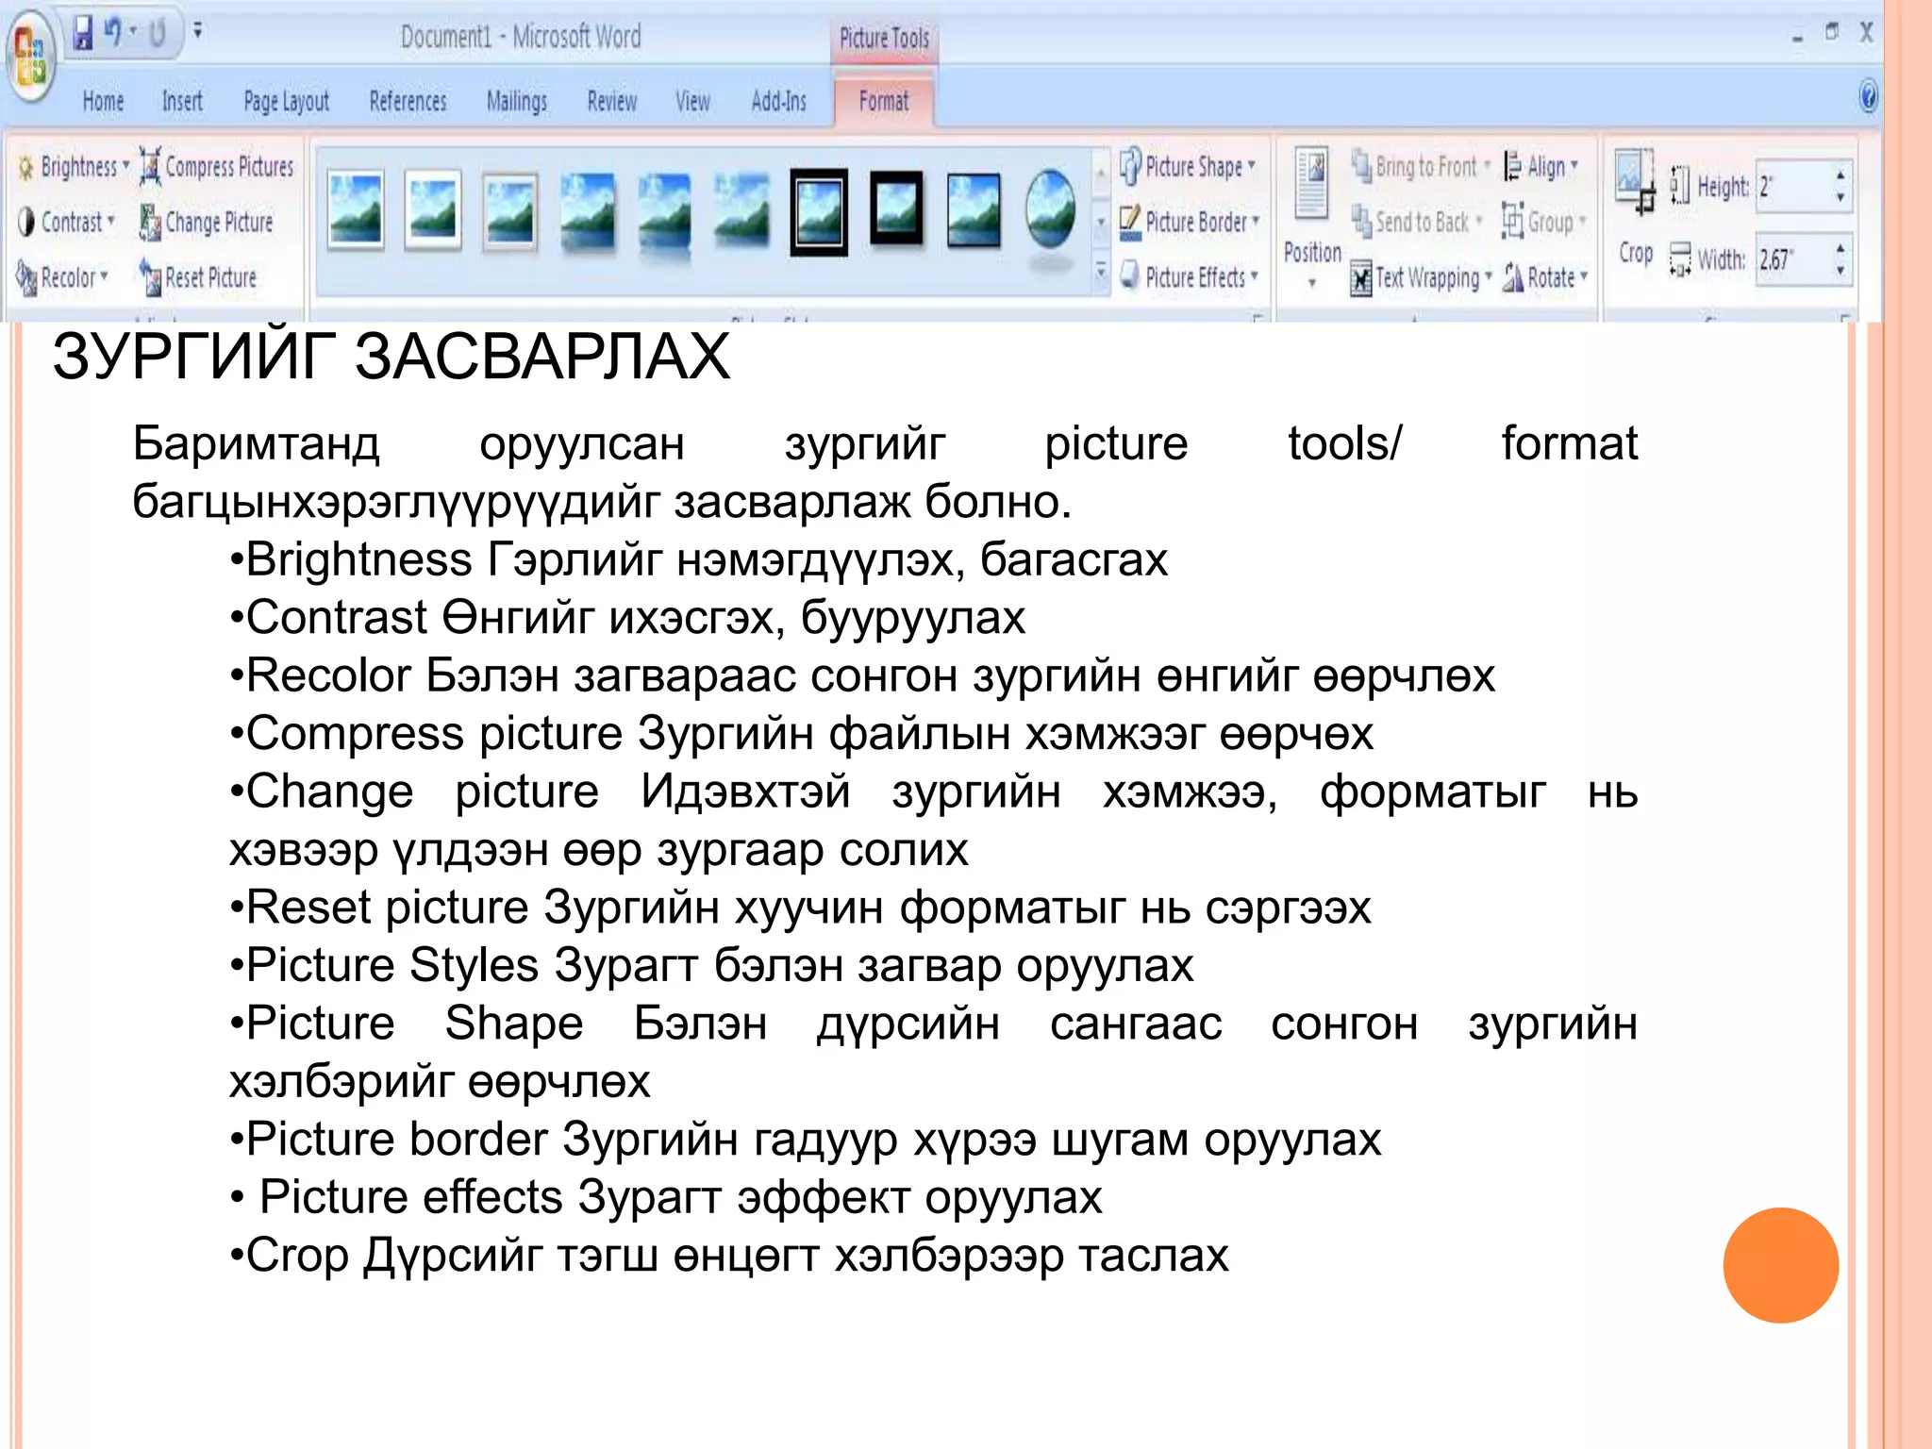1932x1449 pixels.
Task: Apply the first picture style thumbnail
Action: pyautogui.click(x=356, y=211)
